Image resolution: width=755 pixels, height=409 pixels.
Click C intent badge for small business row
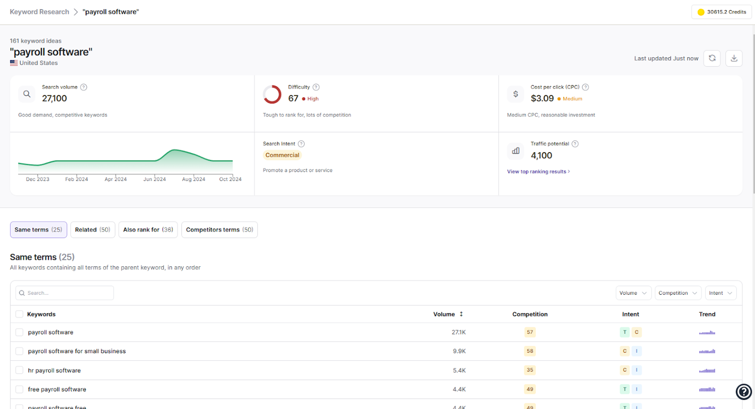(x=624, y=351)
